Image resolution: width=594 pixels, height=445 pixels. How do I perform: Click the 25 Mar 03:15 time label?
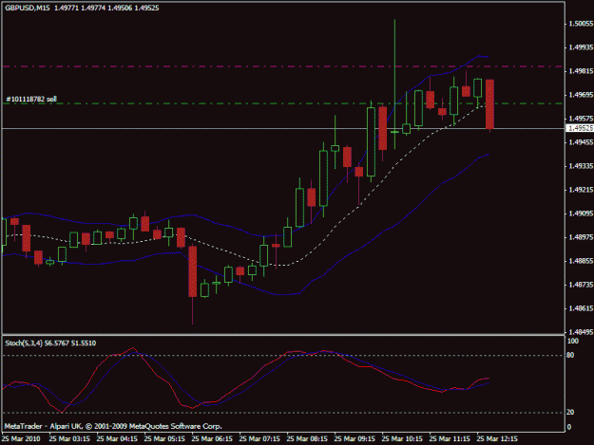point(69,439)
